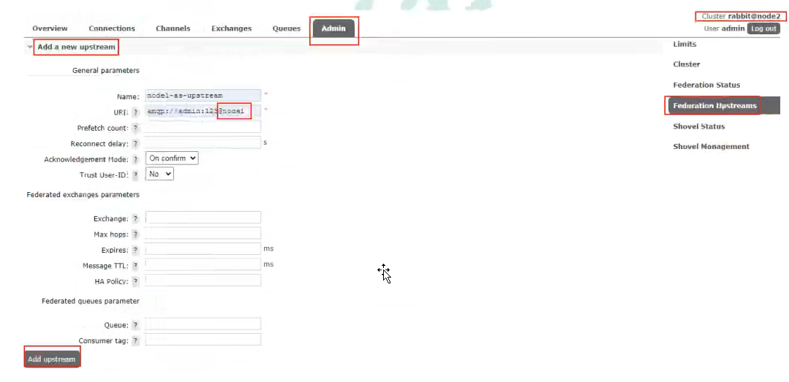Open help for Message TTL
The height and width of the screenshot is (382, 789).
pos(135,265)
